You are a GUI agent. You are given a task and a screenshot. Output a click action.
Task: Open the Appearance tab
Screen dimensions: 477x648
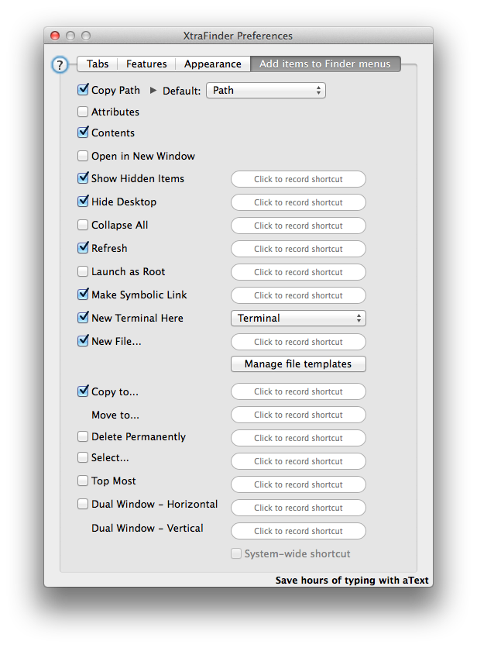pos(213,64)
